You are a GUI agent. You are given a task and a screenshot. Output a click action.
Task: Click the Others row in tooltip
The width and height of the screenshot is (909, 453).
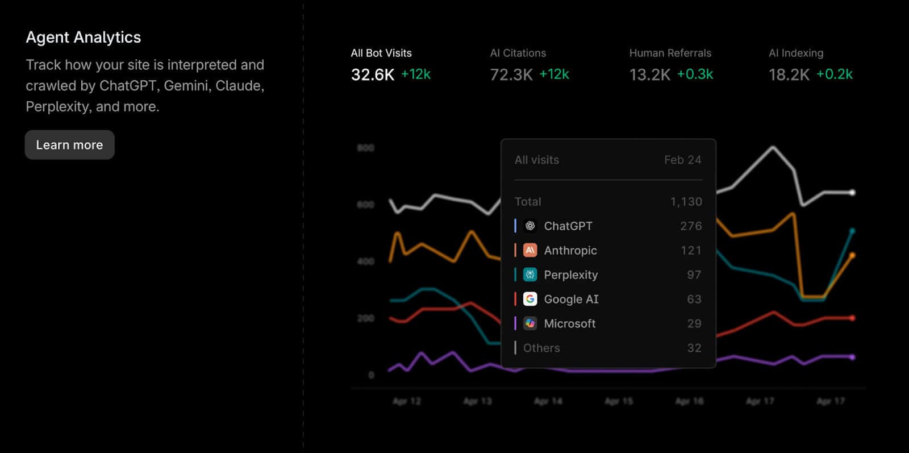pyautogui.click(x=608, y=348)
